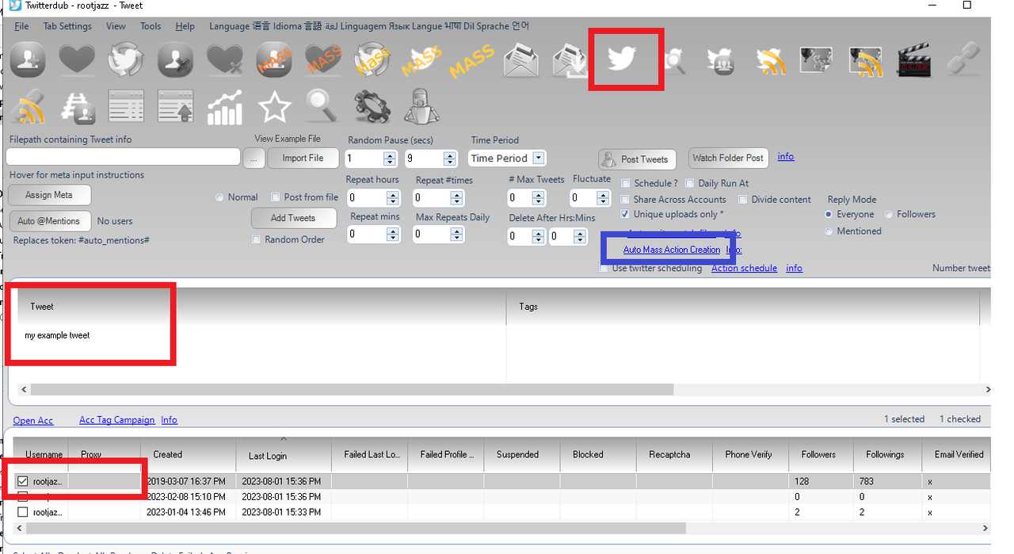Open the Time Period dropdown

click(539, 158)
